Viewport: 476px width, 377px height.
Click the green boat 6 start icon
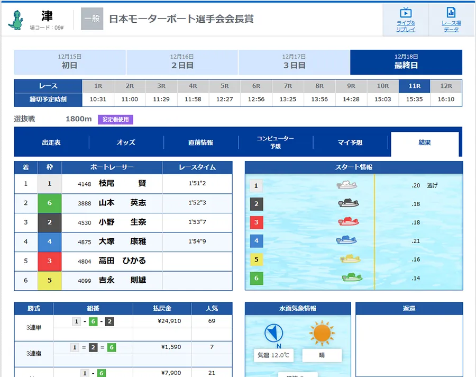(351, 277)
